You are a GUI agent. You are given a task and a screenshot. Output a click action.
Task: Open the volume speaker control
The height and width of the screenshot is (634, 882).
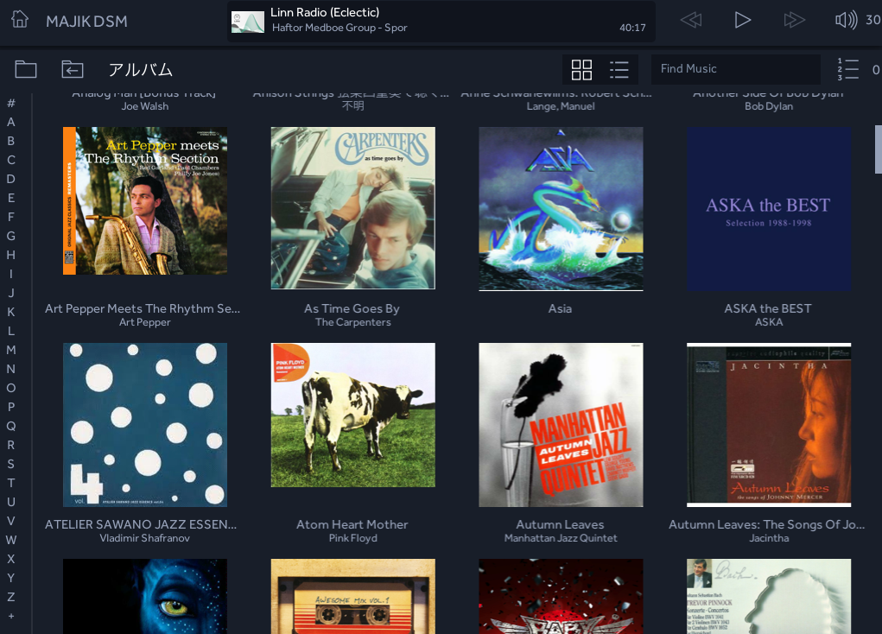point(846,20)
